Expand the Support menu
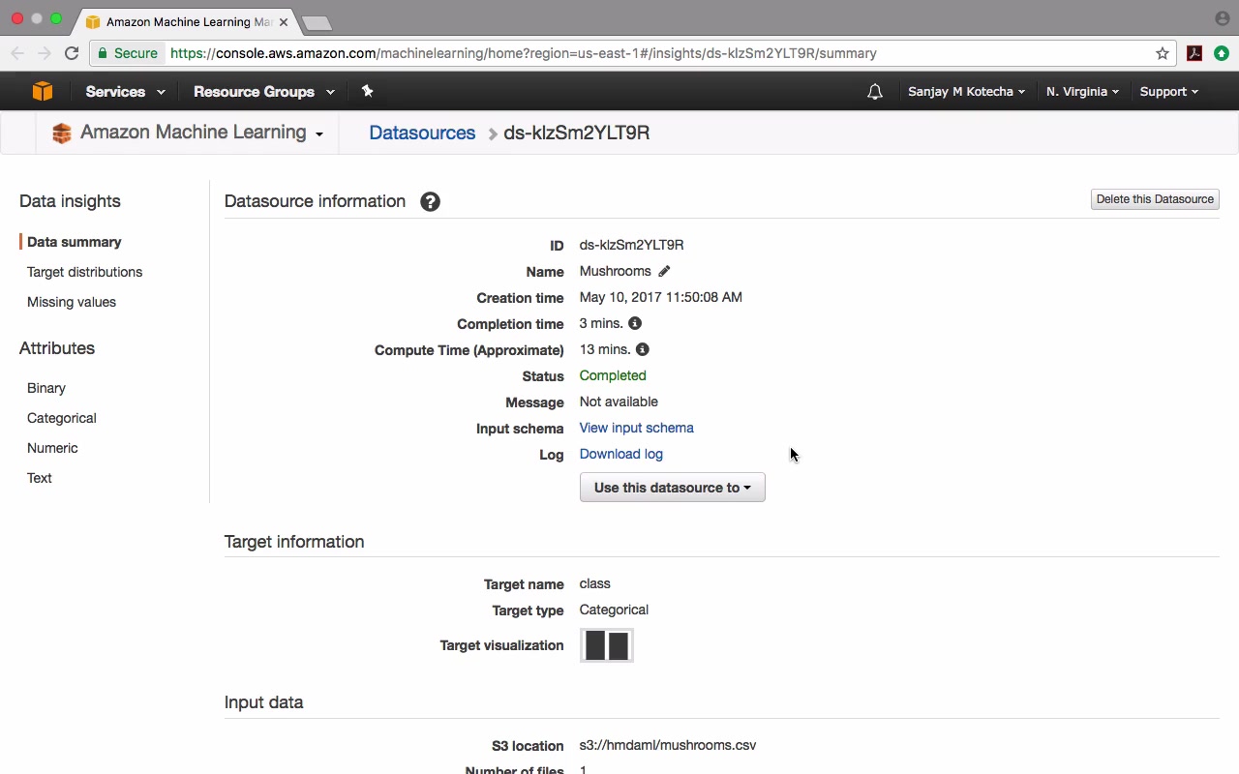Viewport: 1239px width, 774px height. 1169,91
